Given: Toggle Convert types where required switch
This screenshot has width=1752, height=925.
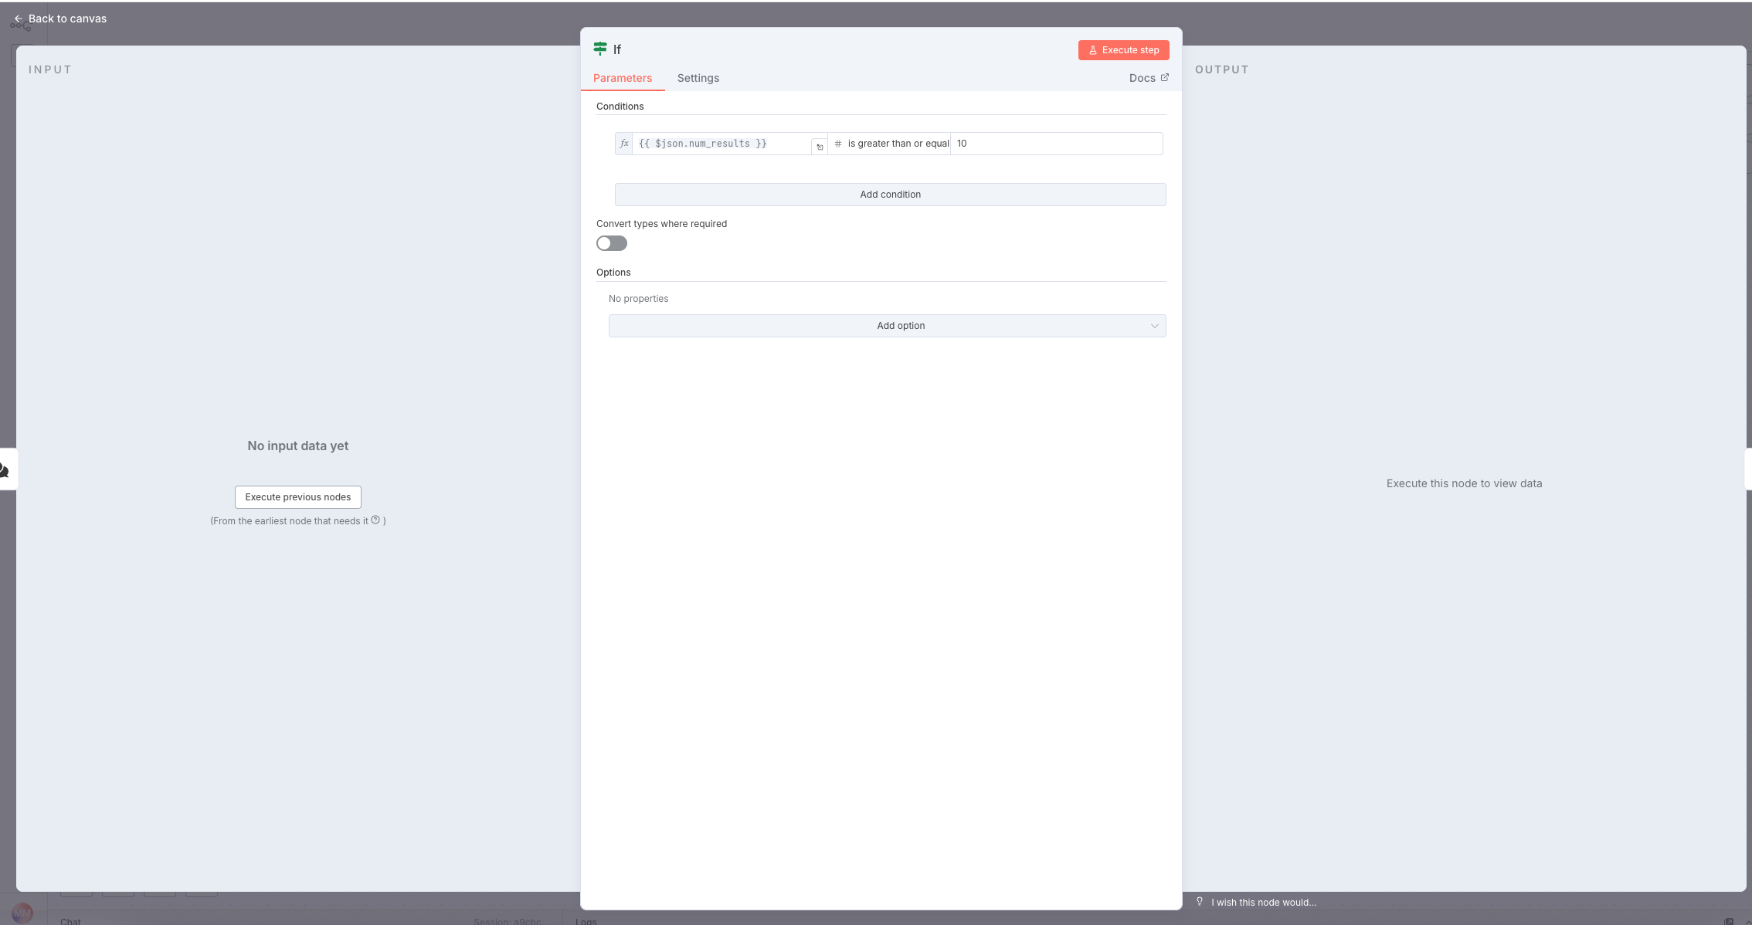Looking at the screenshot, I should (611, 243).
